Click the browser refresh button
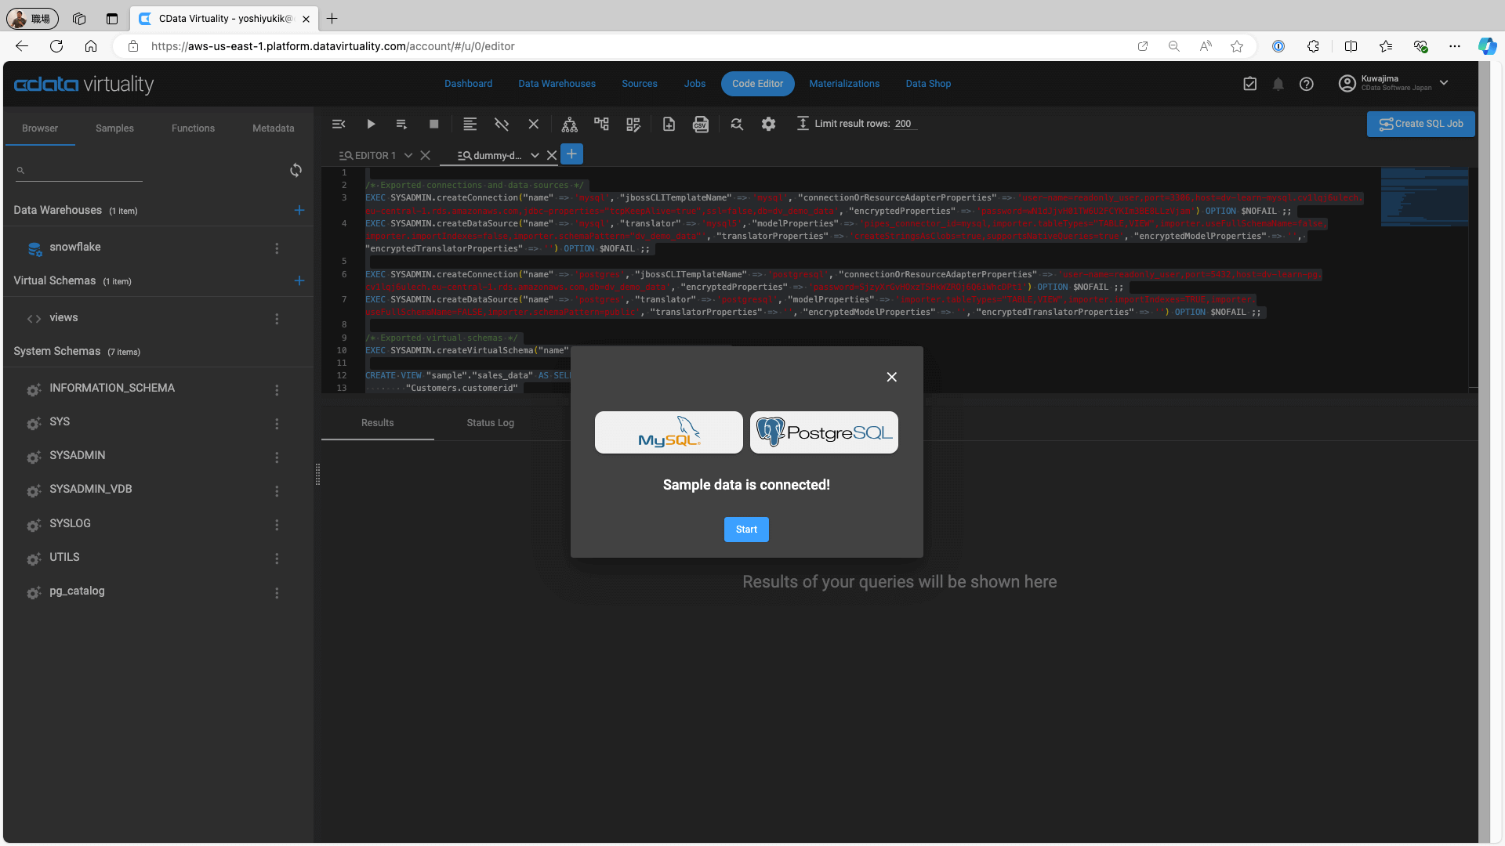 (56, 46)
